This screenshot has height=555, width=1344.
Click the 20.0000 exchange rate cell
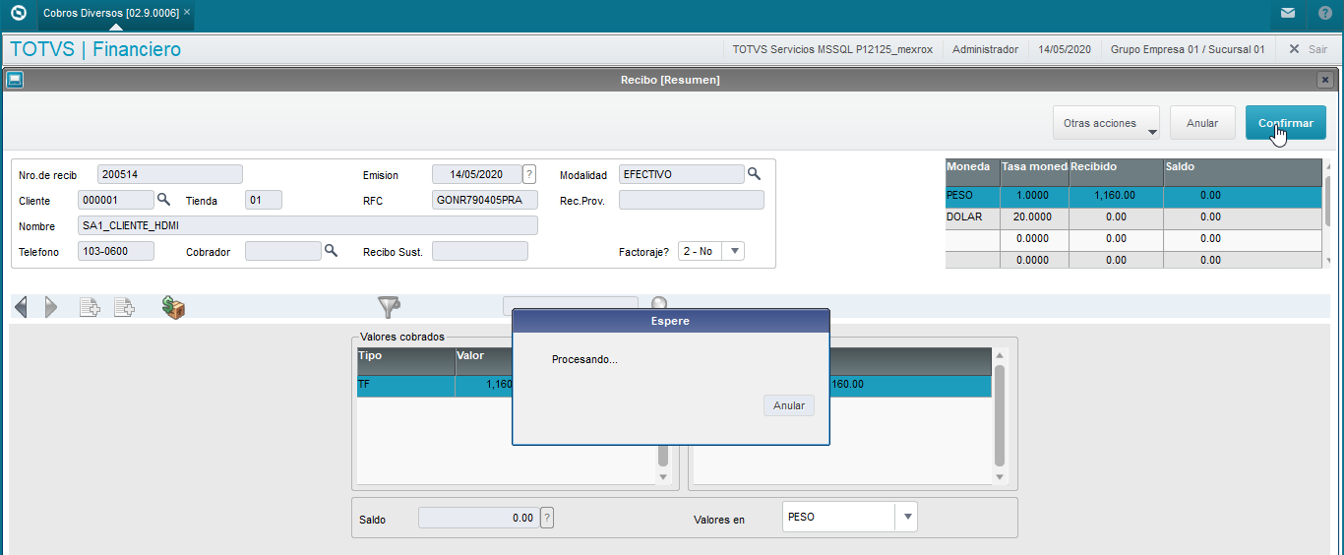1034,216
